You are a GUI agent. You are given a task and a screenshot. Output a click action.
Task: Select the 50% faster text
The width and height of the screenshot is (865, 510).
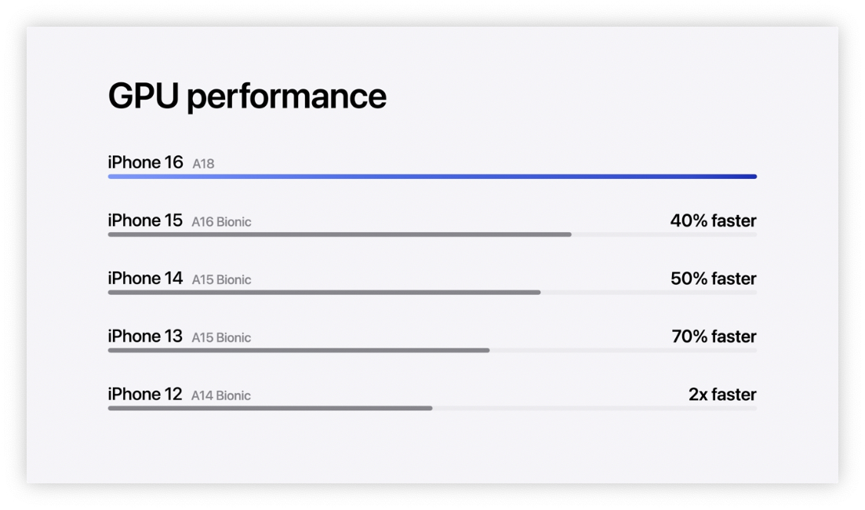point(713,279)
